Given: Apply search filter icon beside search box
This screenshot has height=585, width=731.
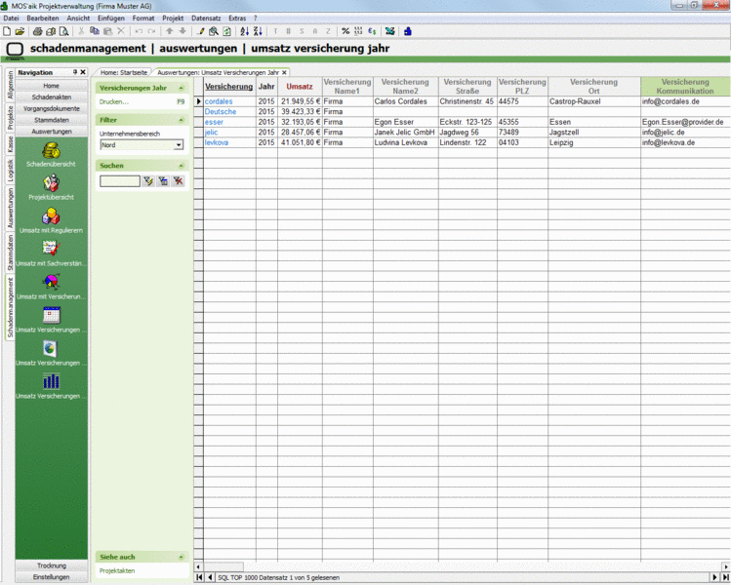Looking at the screenshot, I should coord(148,181).
